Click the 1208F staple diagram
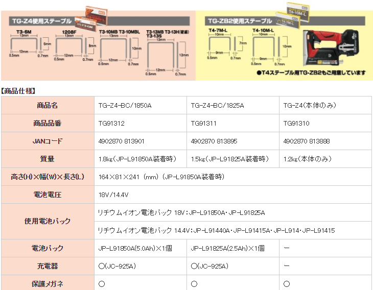The height and width of the screenshot is (290, 373). point(75,45)
